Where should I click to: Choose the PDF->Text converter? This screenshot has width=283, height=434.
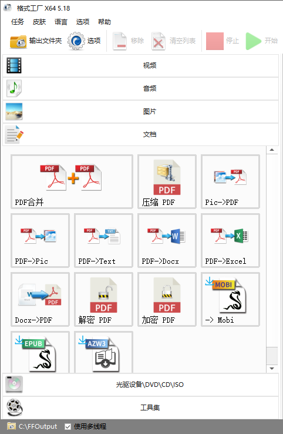click(103, 240)
